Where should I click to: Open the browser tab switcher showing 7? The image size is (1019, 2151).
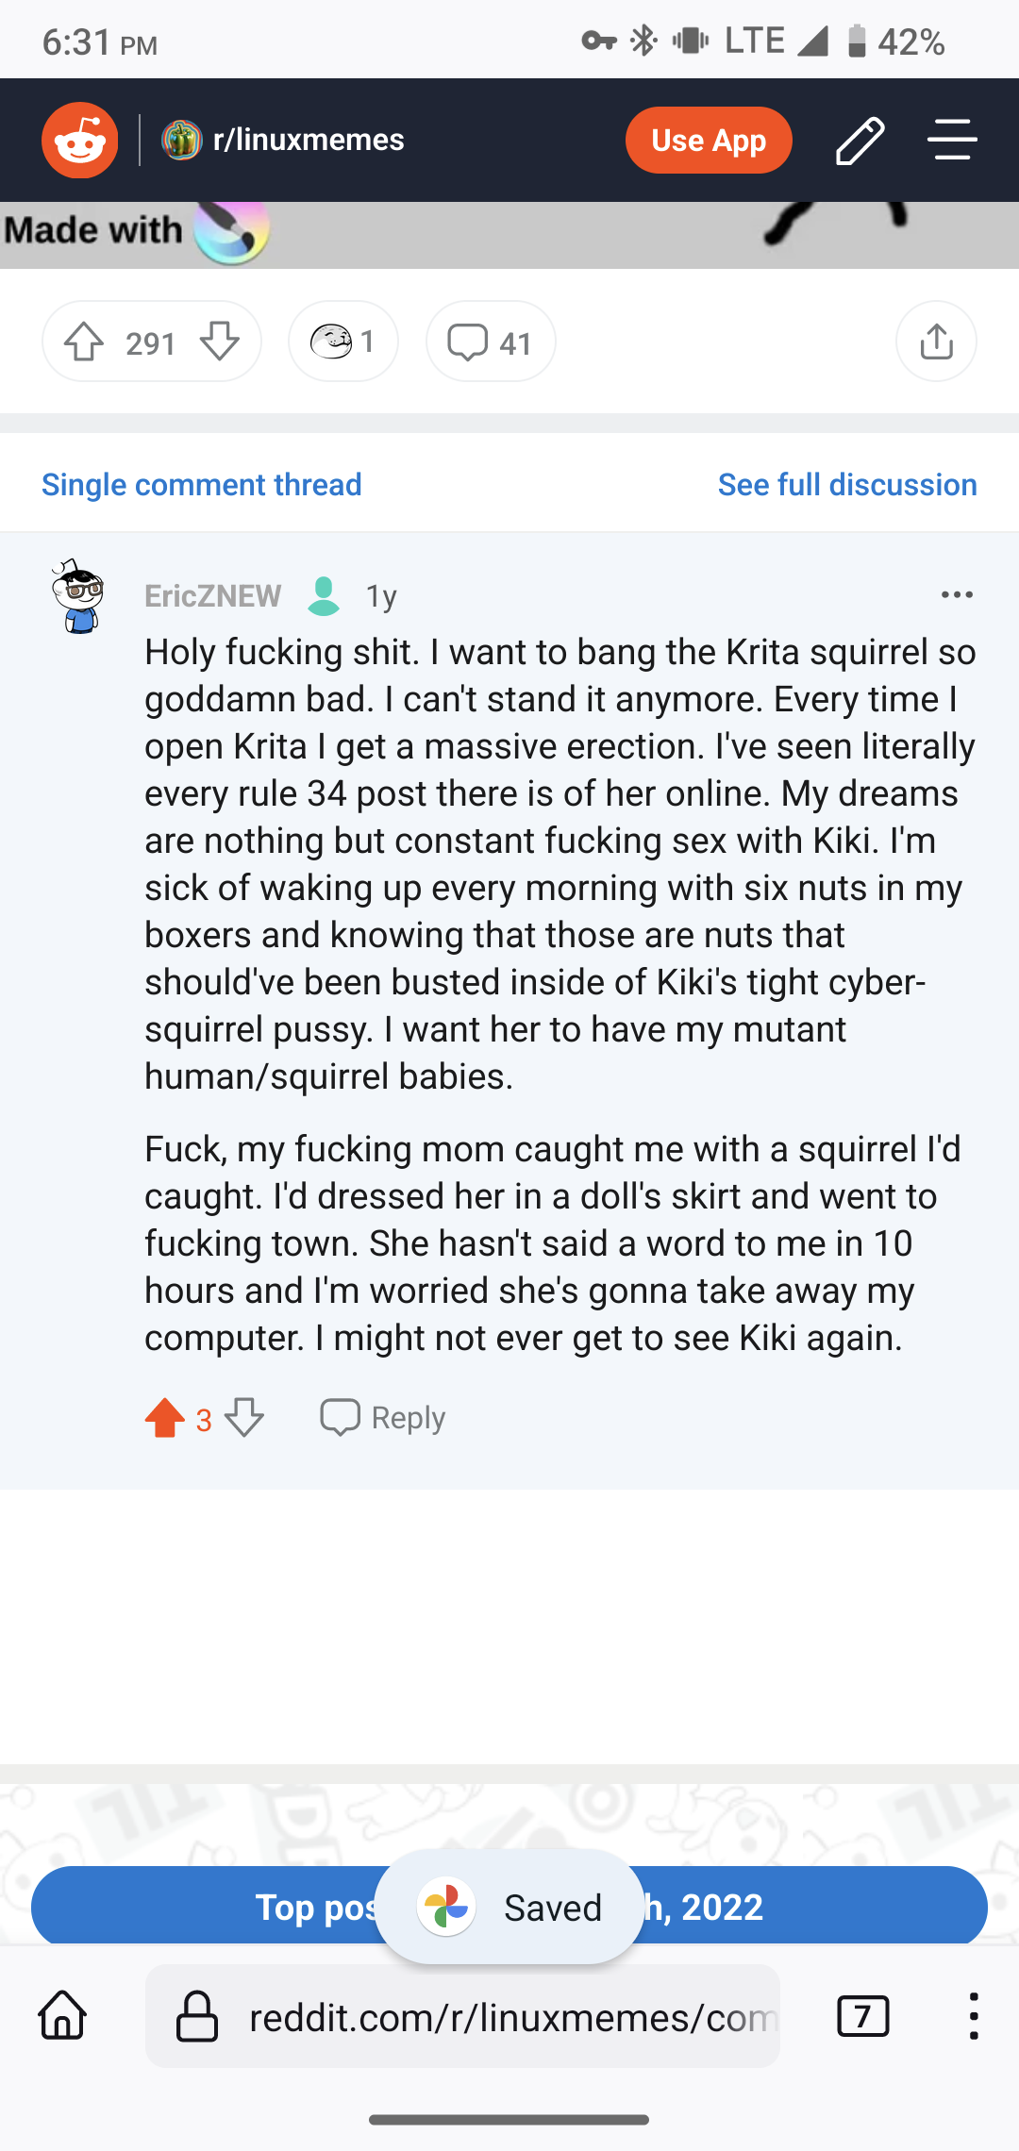[x=862, y=2017]
